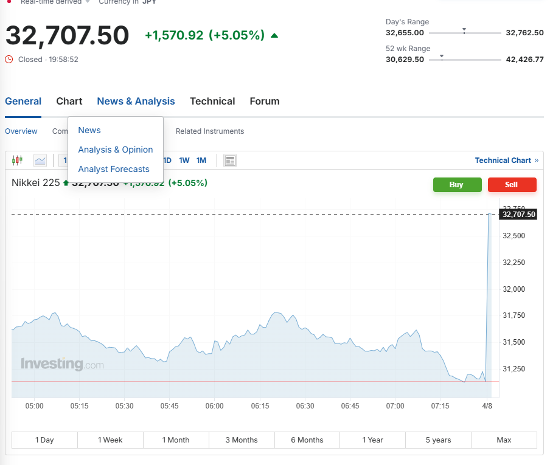Screen dimensions: 550x465
Task: Click the double chevron after Technical Chart
Action: click(537, 160)
